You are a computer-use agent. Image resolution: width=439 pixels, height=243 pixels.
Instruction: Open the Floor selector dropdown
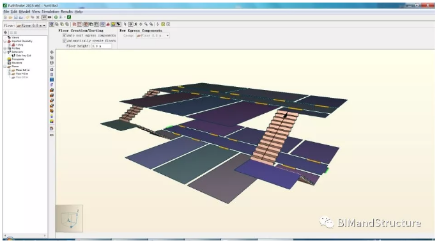[x=31, y=26]
